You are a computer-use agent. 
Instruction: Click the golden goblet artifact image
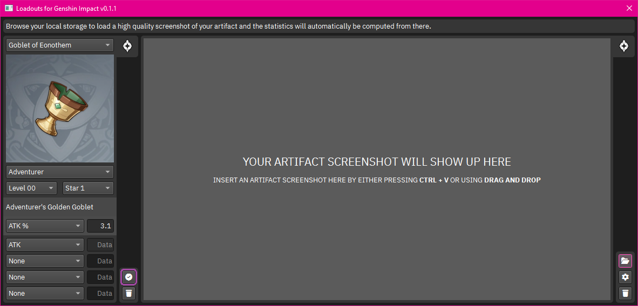click(60, 108)
